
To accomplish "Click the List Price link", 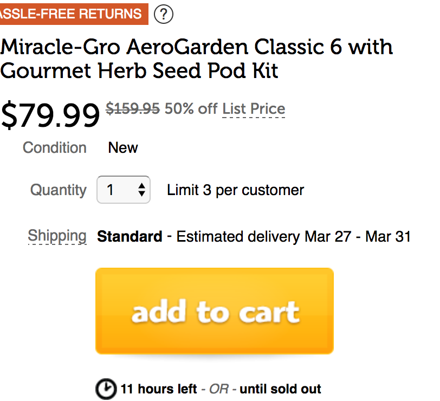I will 254,108.
